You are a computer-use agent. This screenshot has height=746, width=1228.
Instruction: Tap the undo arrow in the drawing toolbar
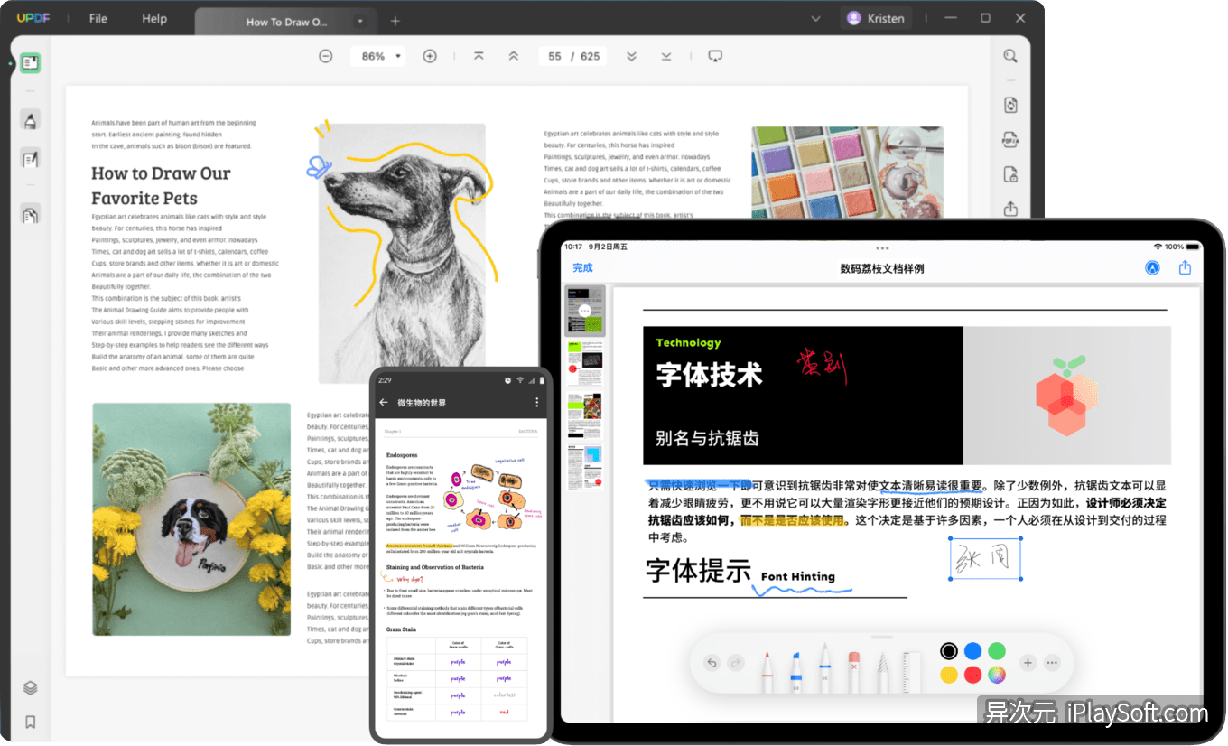[712, 662]
